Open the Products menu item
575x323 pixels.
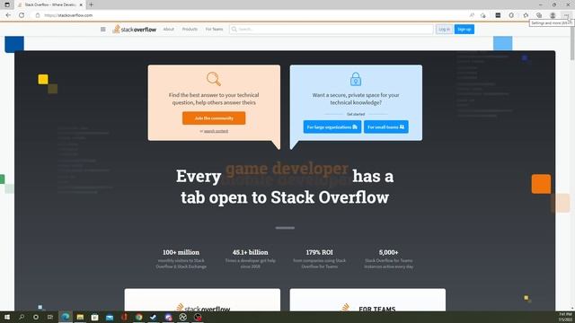point(190,29)
